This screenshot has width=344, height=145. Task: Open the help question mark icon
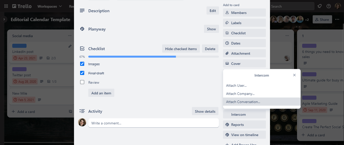coord(329,6)
